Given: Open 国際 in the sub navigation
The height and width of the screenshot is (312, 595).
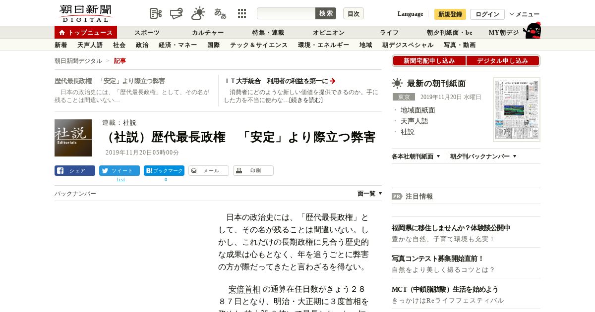Looking at the screenshot, I should (x=214, y=45).
